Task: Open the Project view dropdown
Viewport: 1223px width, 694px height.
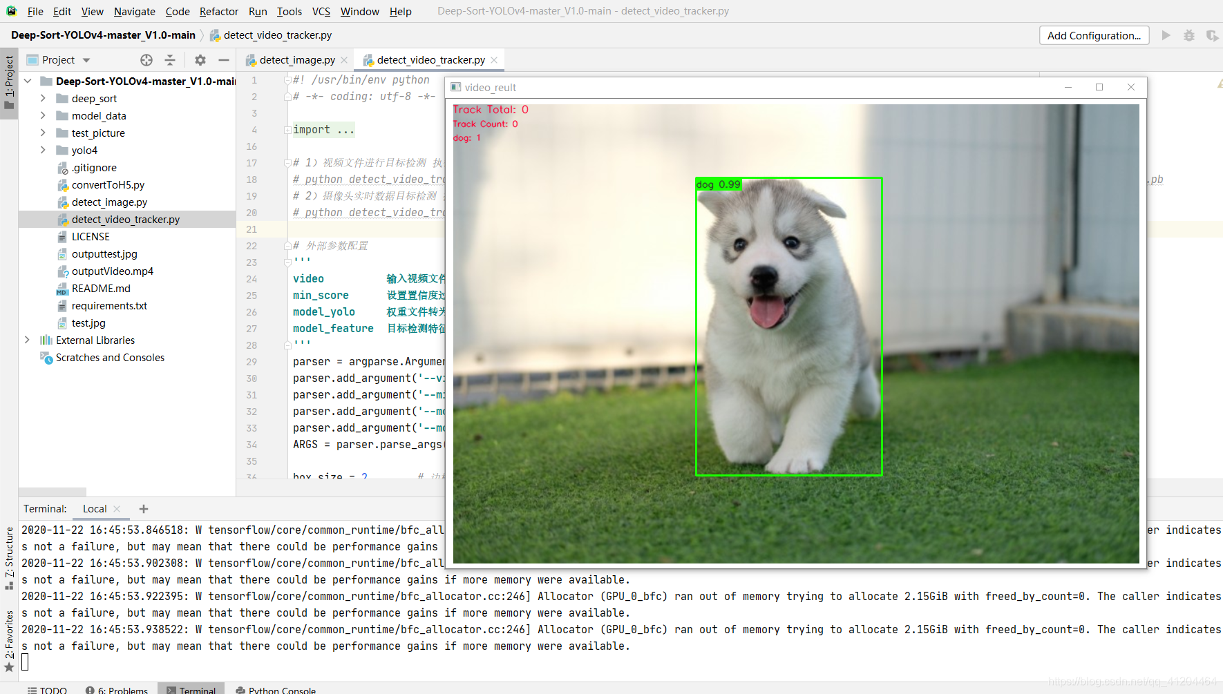Action: click(x=87, y=59)
